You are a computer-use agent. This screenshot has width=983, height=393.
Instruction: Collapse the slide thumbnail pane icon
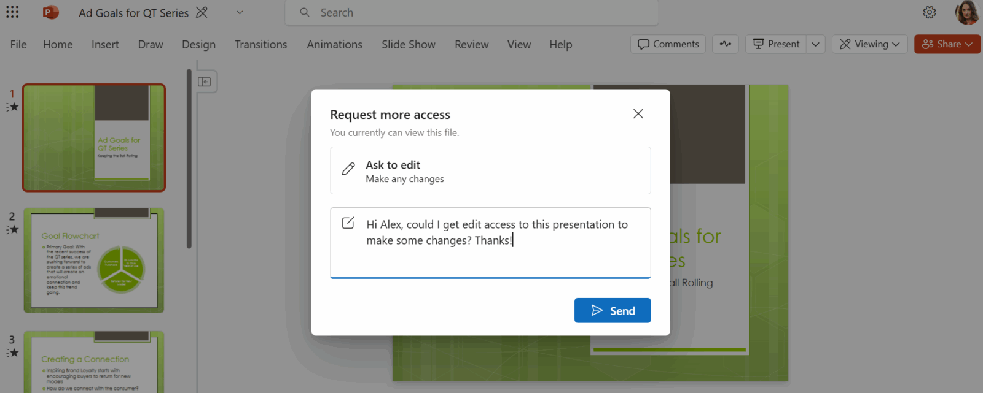[205, 82]
